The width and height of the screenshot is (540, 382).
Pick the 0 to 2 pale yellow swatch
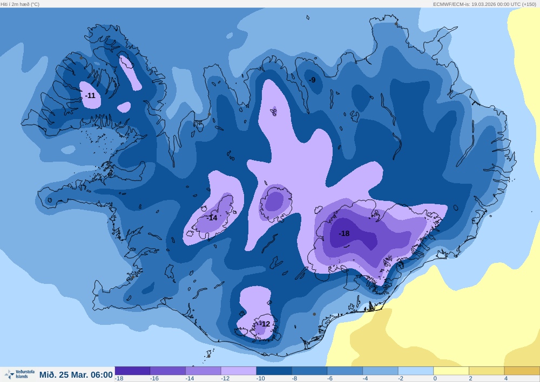[451, 371]
